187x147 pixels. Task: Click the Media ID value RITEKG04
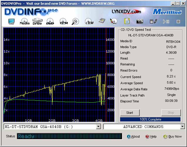coord(173,42)
